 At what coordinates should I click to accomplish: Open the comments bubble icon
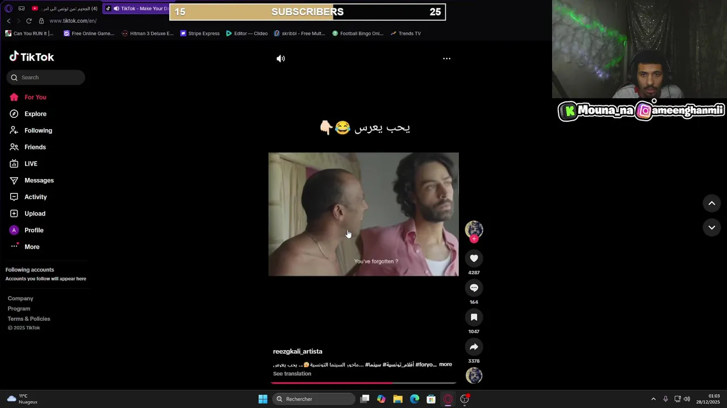[474, 288]
